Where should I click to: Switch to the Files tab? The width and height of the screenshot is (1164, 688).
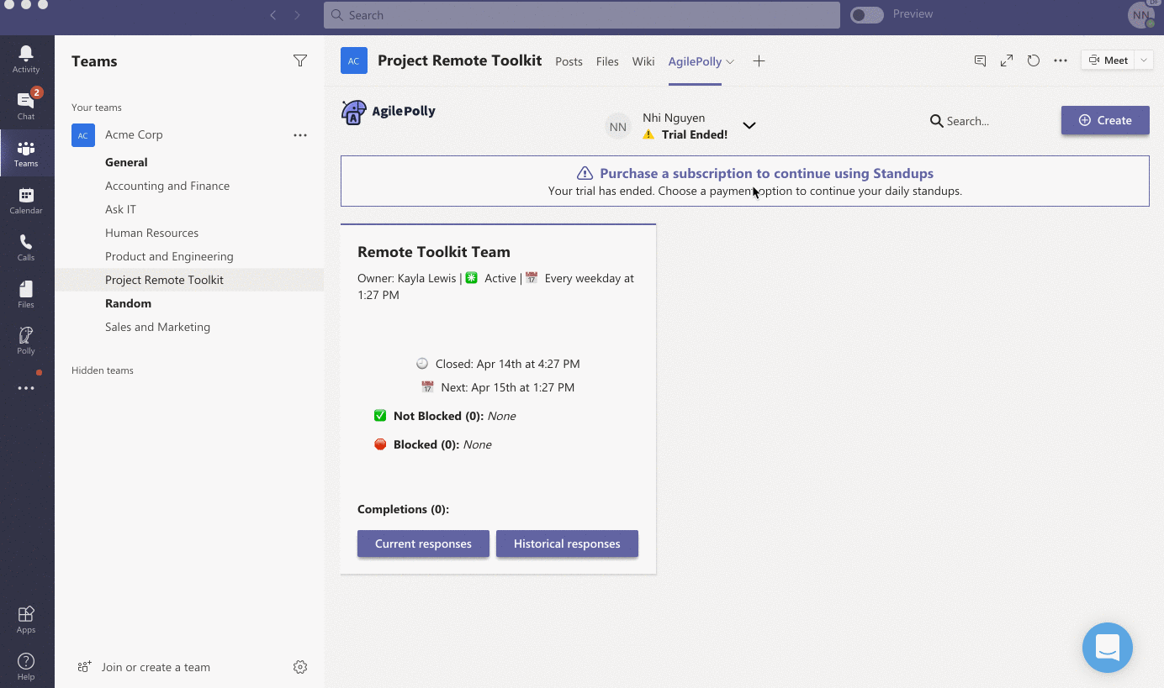607,61
